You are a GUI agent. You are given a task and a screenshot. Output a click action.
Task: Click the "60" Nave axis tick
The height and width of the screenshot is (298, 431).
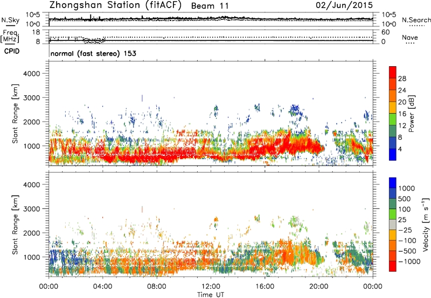tap(385, 32)
